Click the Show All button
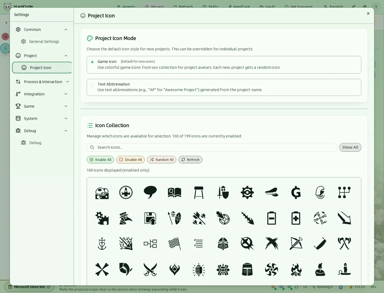384x293 pixels. [x=350, y=147]
